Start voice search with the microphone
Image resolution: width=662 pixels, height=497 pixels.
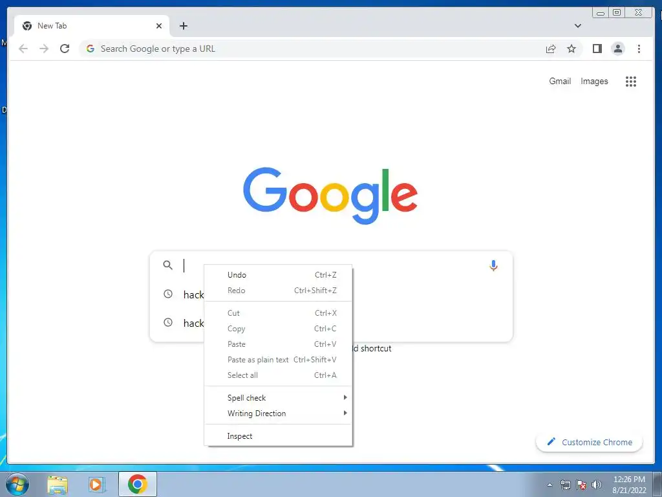point(493,265)
